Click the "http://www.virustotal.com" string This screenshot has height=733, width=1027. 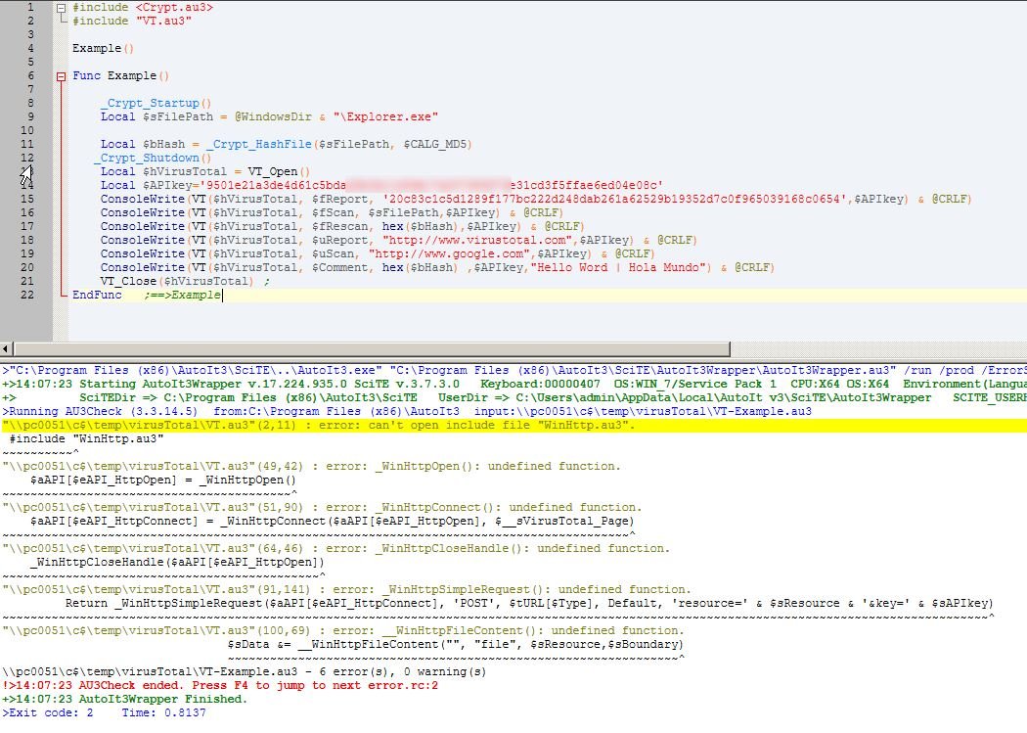(x=477, y=241)
